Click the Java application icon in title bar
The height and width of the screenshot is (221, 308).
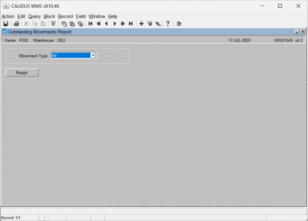point(6,6)
